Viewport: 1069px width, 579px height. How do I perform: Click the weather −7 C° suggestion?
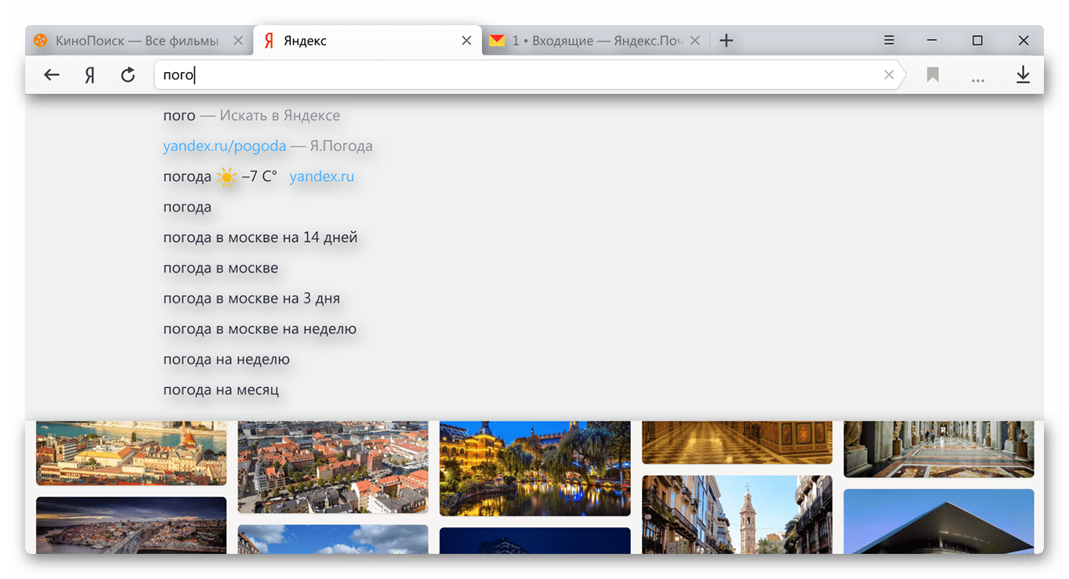[220, 177]
